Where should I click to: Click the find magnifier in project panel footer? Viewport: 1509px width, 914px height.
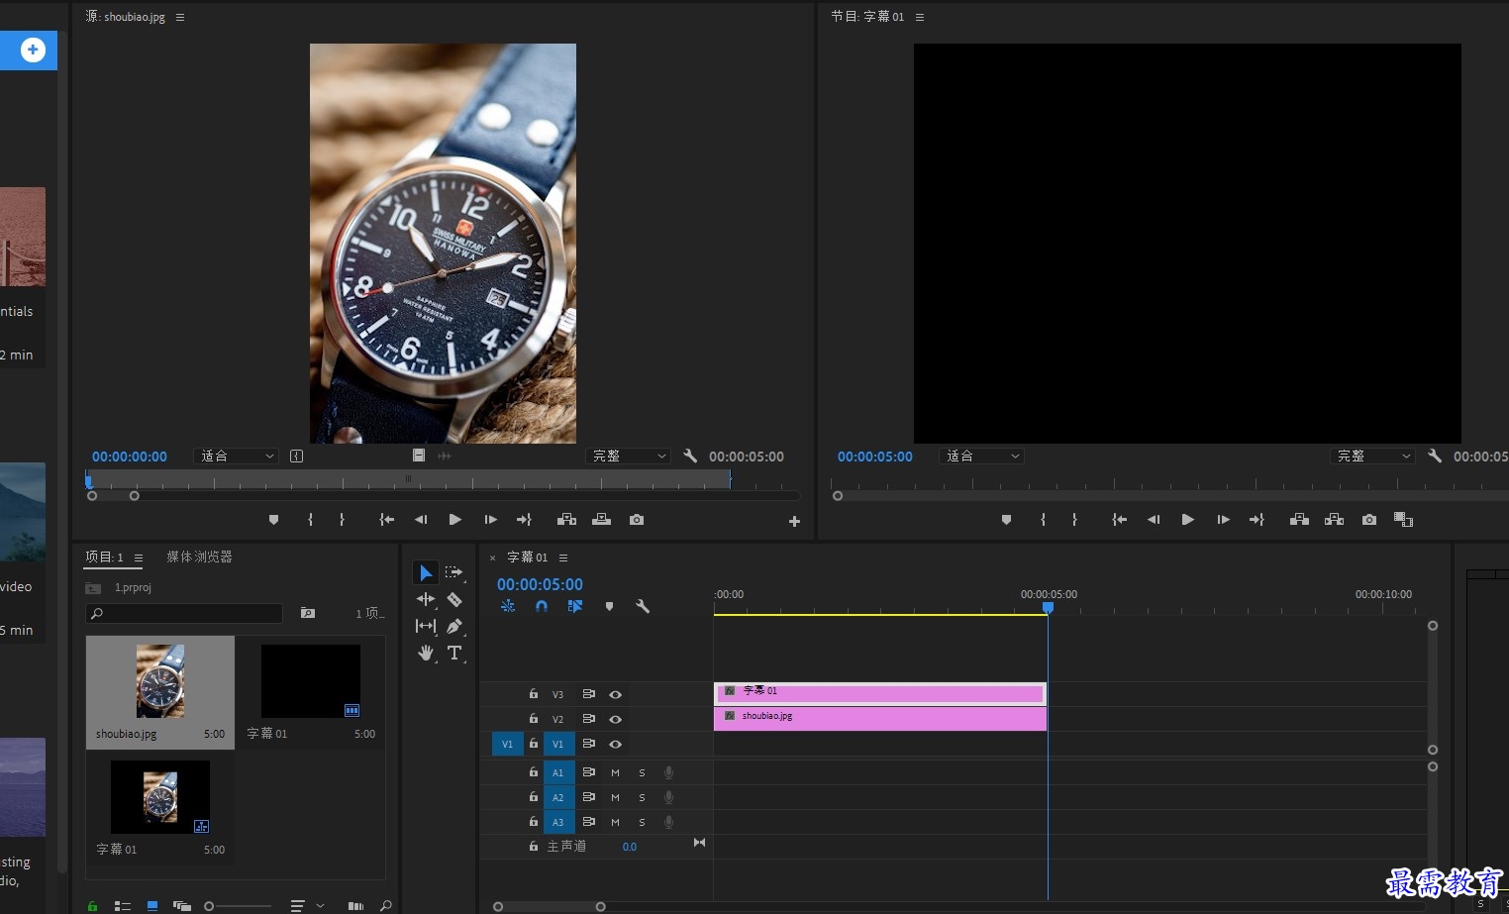pos(386,906)
